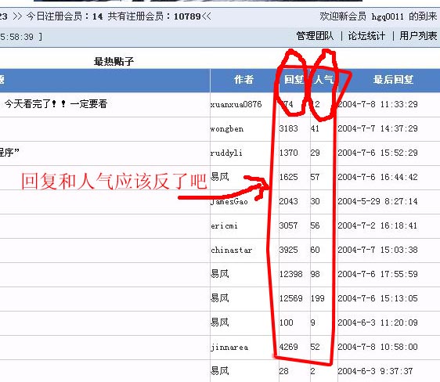The width and height of the screenshot is (440, 382).
Task: Click last reply time 2004-5-29 8:27:14
Action: (377, 201)
